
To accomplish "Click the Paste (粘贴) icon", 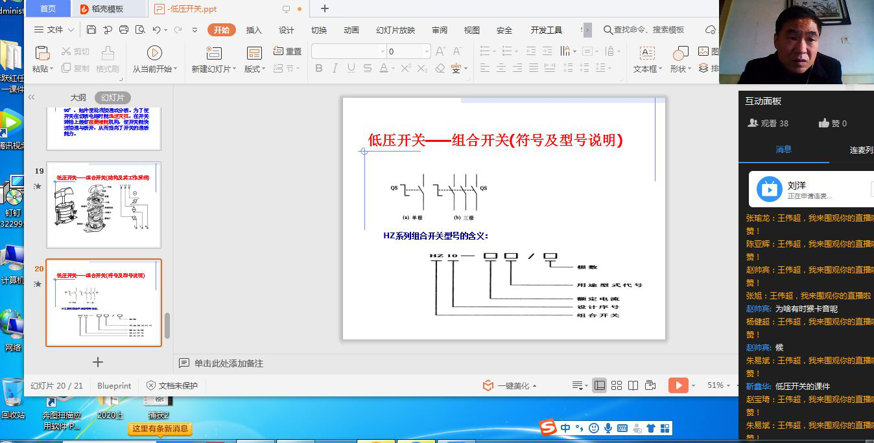I will click(x=41, y=52).
